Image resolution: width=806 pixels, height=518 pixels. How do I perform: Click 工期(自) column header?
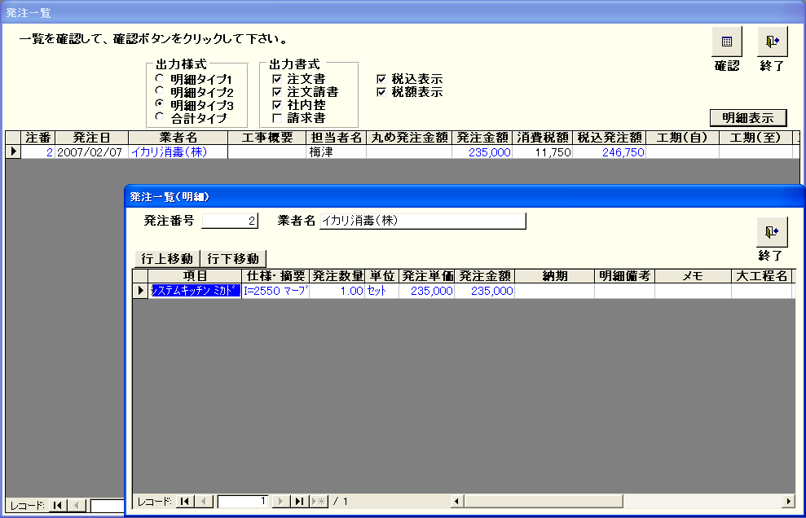pos(683,138)
